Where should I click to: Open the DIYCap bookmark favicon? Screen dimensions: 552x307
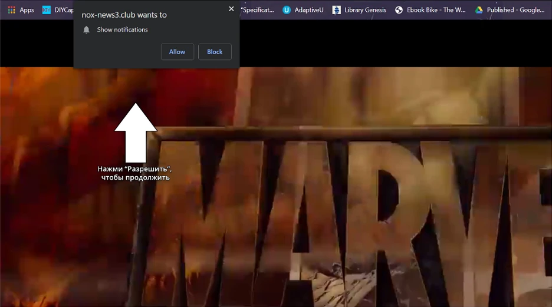tap(47, 10)
